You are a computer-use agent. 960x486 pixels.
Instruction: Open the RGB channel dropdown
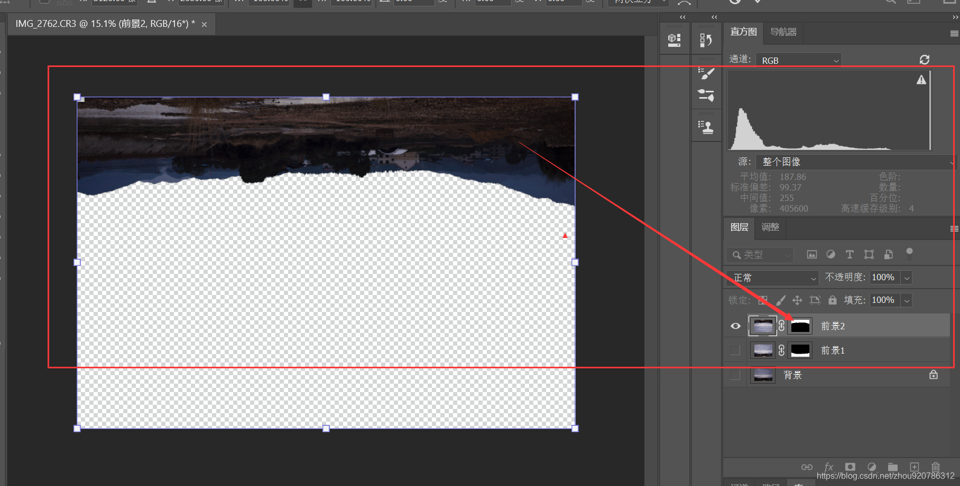799,60
